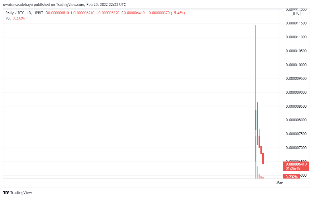Click the red current price label 0.000006410
The width and height of the screenshot is (313, 198).
click(296, 164)
